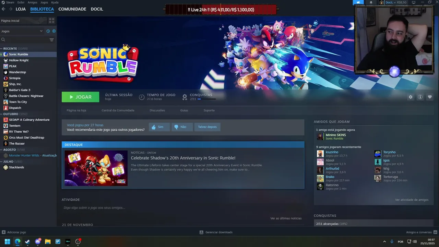Image resolution: width=439 pixels, height=247 pixels.
Task: Go back with the left arrow
Action: pyautogui.click(x=3, y=9)
